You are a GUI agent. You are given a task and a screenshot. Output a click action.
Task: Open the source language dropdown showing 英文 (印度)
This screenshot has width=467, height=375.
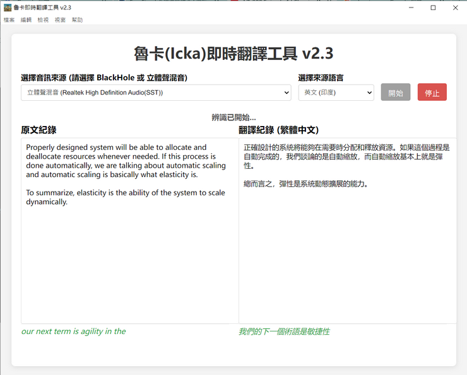pyautogui.click(x=336, y=93)
